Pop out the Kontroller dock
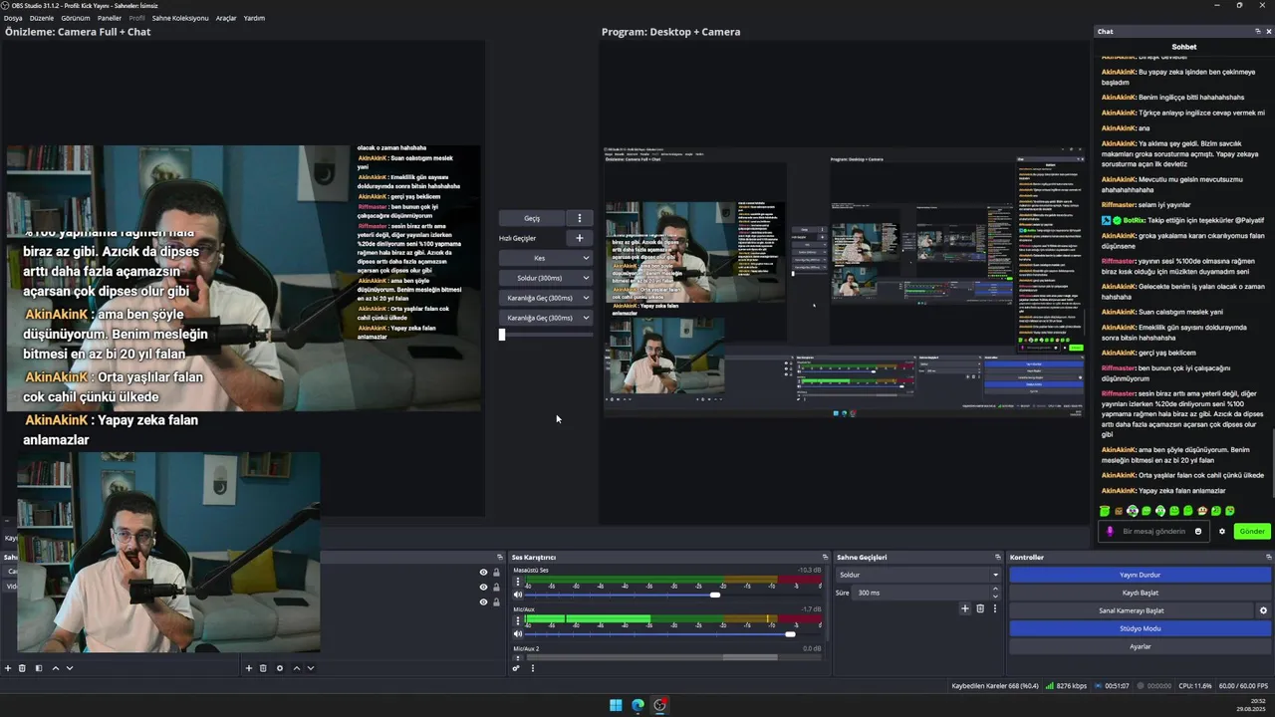1275x717 pixels. pos(1267,557)
